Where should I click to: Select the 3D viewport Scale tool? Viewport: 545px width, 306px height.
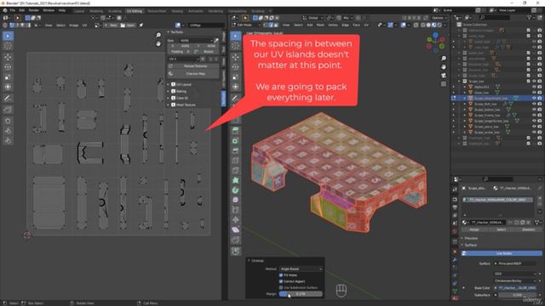click(x=236, y=77)
